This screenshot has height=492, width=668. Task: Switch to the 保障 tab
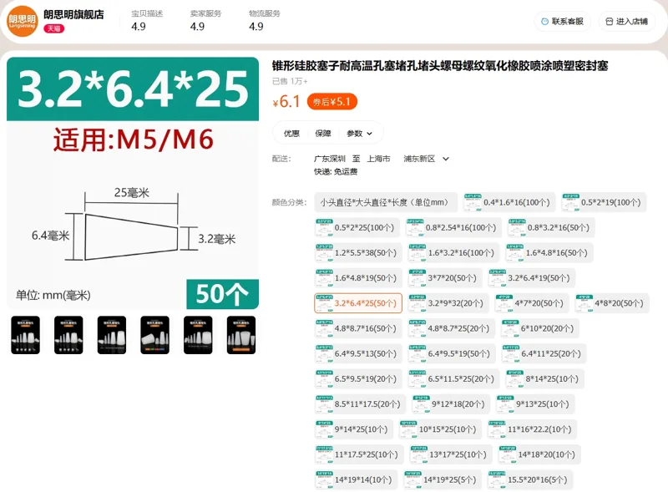(323, 134)
